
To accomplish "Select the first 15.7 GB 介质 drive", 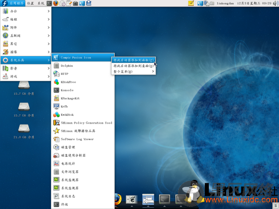I will coord(24,88).
